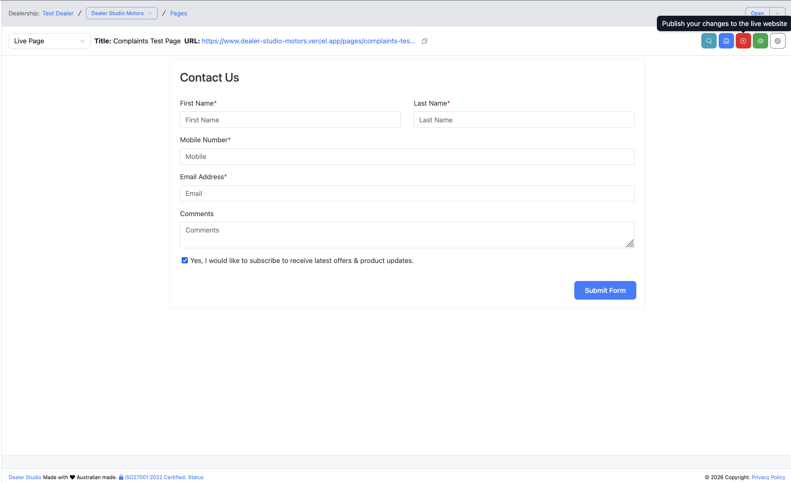Open the page settings gear icon

[777, 41]
